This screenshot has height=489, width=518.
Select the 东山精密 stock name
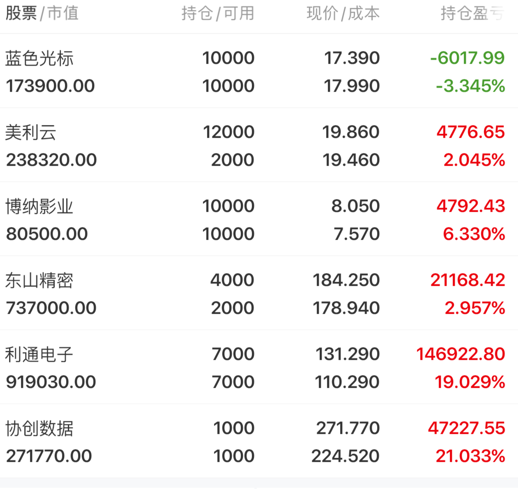coord(39,280)
